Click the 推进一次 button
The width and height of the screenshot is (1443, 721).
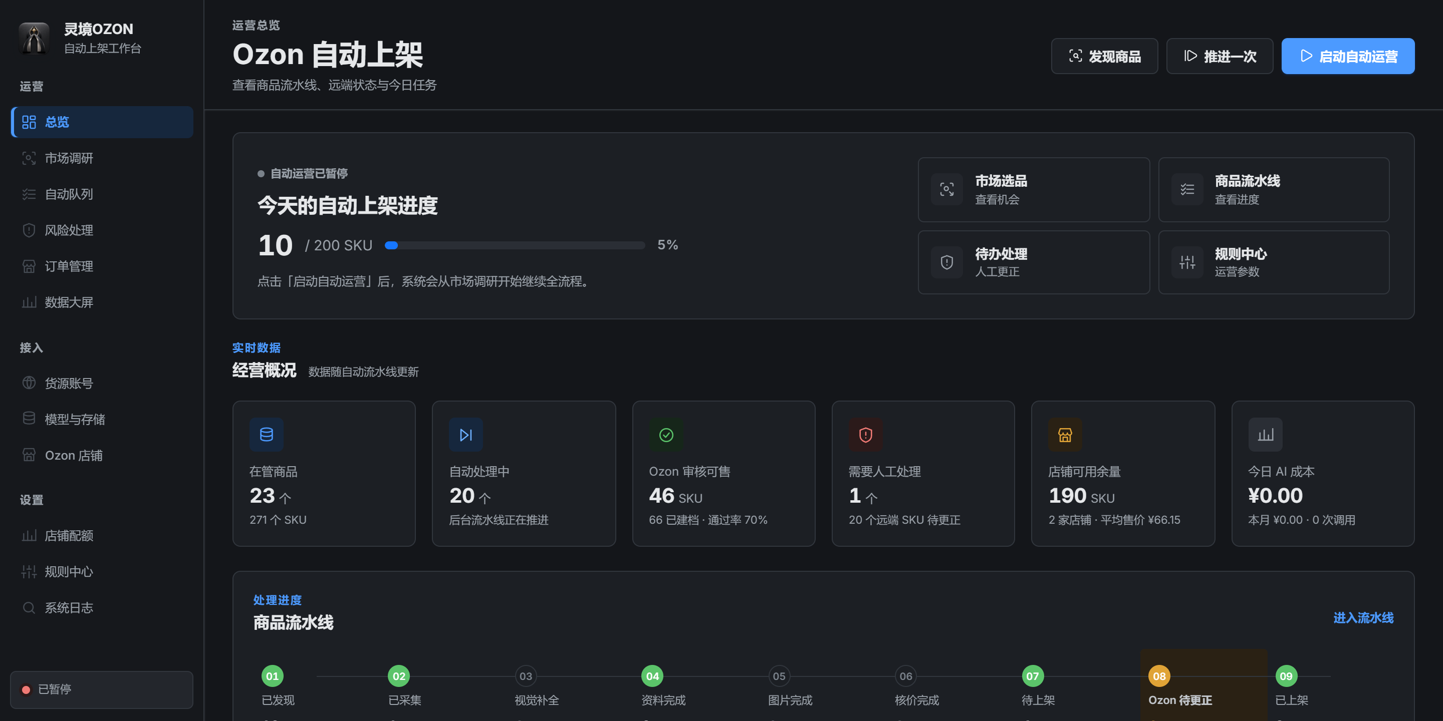click(1220, 56)
